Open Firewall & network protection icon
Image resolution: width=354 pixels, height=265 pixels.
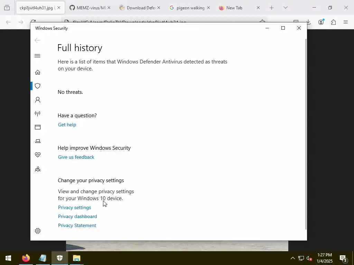coord(38,113)
